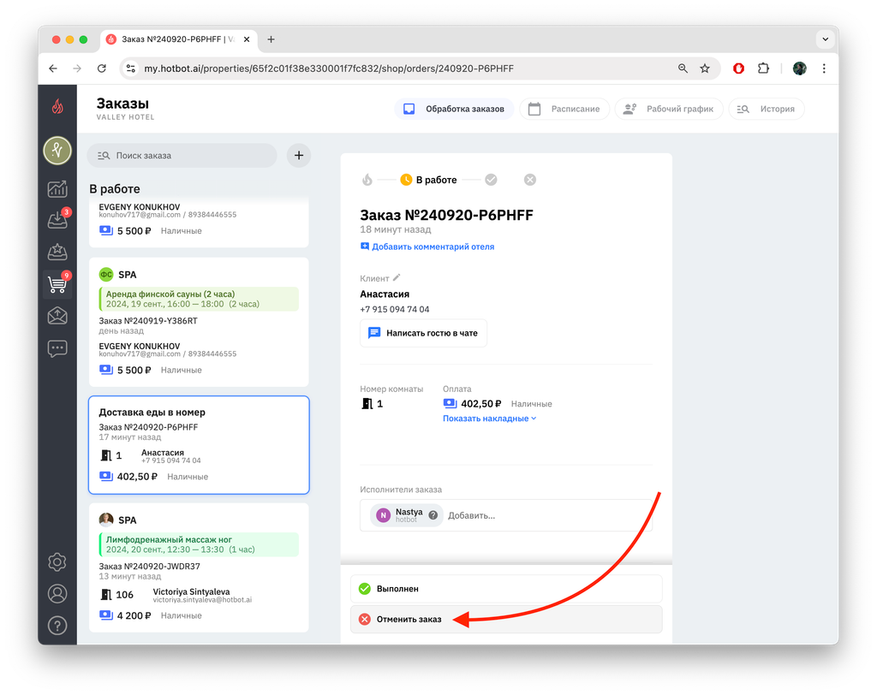The image size is (877, 695).
Task: Open the settings gear in sidebar
Action: [57, 562]
